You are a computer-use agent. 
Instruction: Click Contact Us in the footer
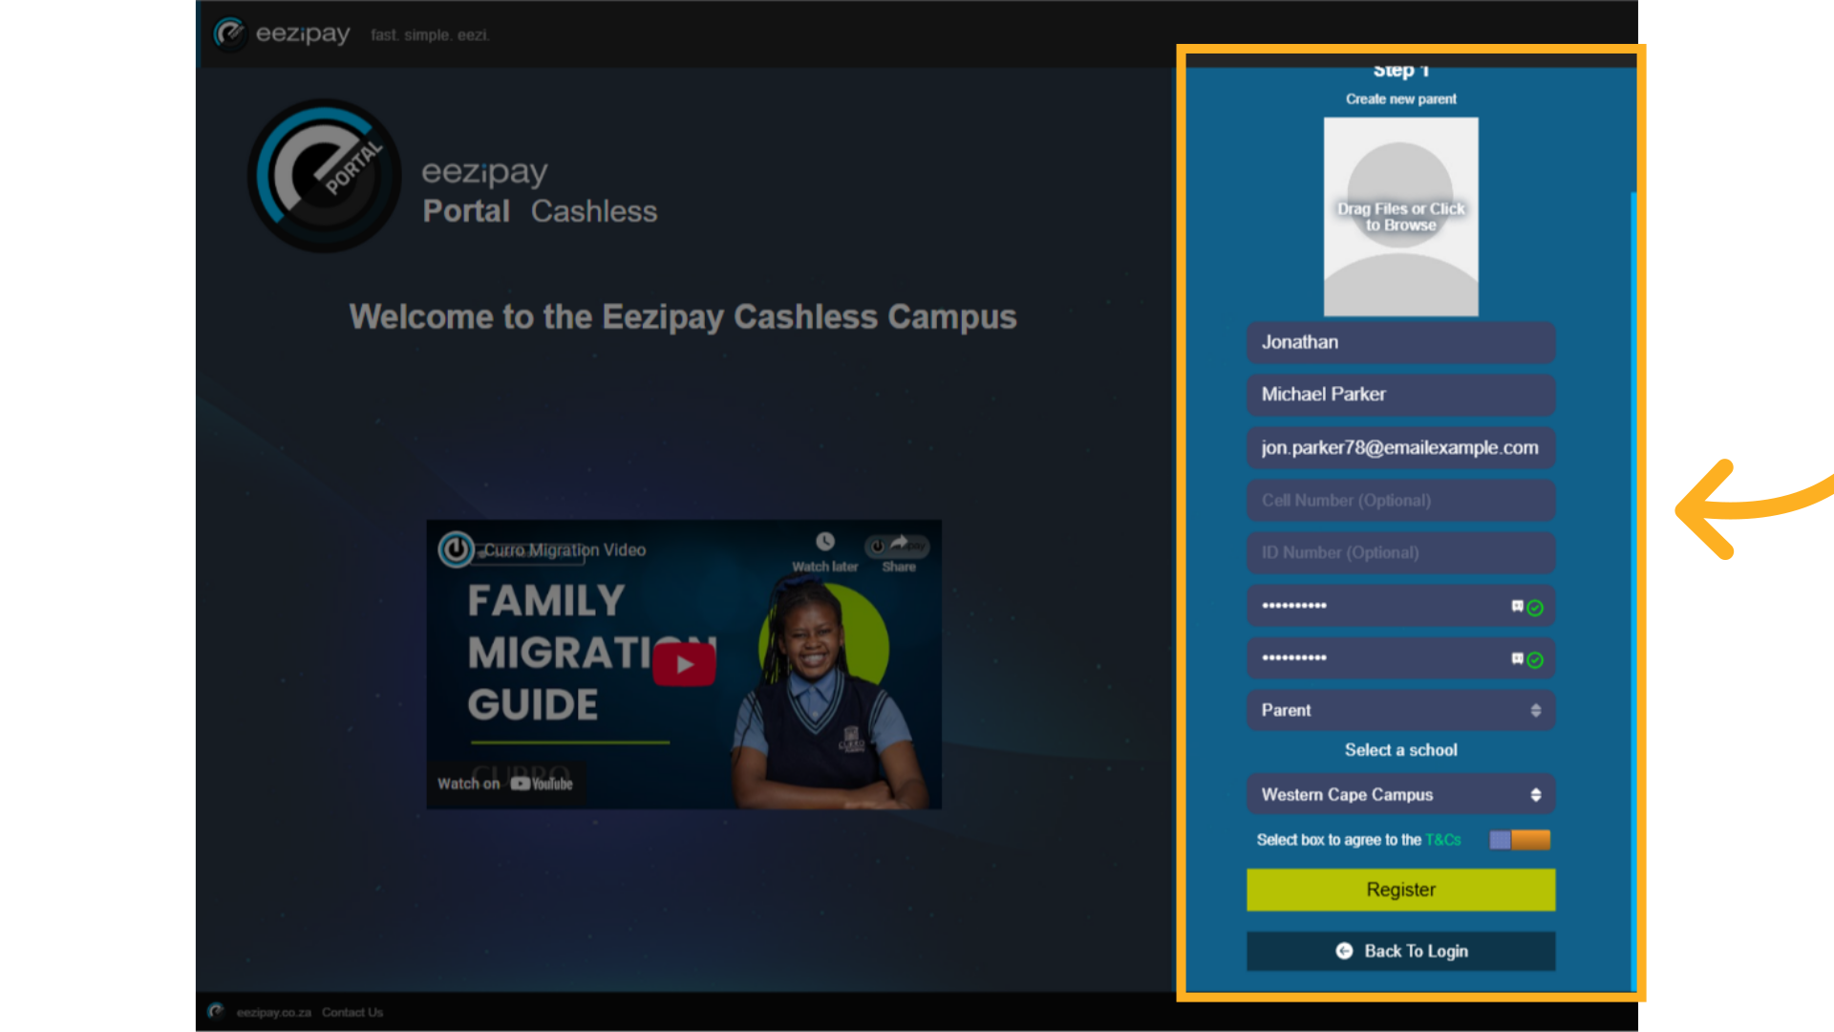pyautogui.click(x=352, y=1012)
